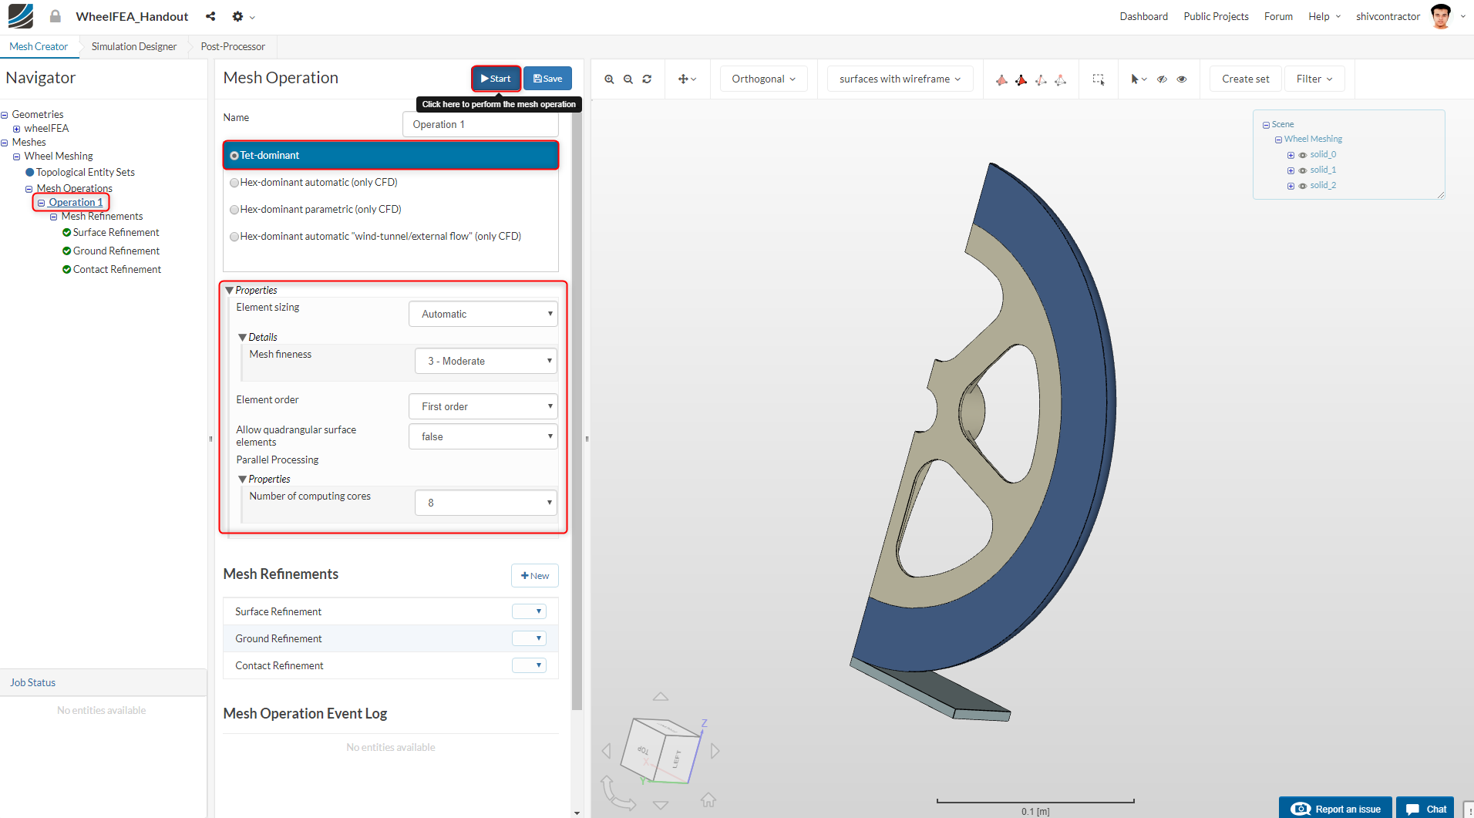Collapse the Properties section triangle
The width and height of the screenshot is (1474, 818).
(229, 291)
